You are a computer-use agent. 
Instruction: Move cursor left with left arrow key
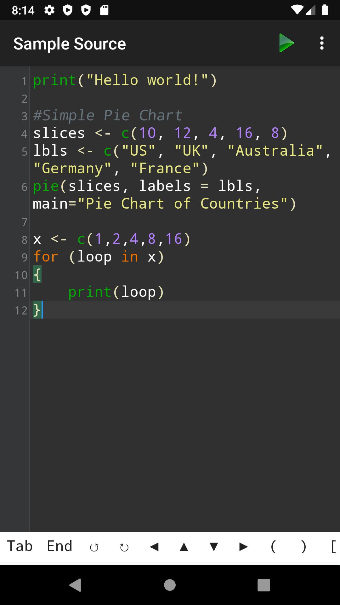tap(154, 547)
